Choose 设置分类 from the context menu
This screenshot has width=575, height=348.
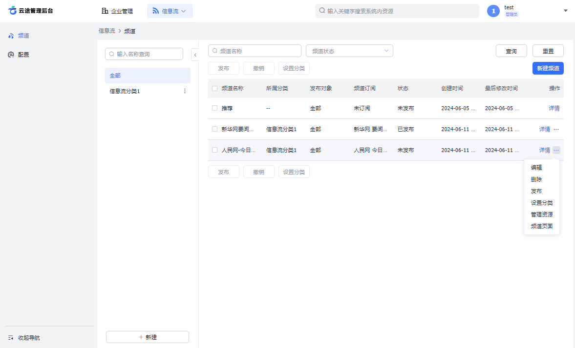(x=542, y=203)
